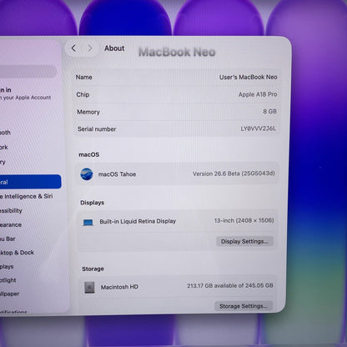This screenshot has height=347, width=347.
Task: Go forward with the right chevron
Action: tap(89, 48)
